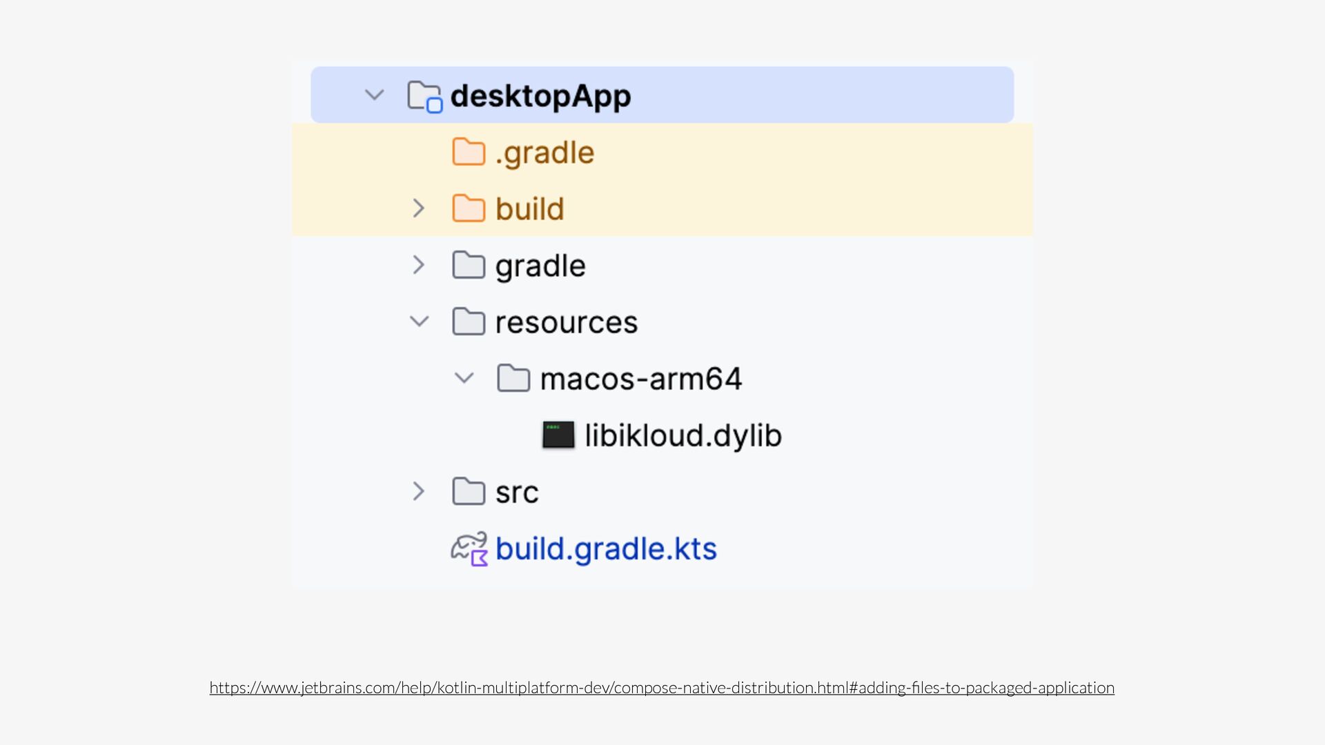Viewport: 1325px width, 745px height.
Task: Click the orange build folder icon
Action: click(x=469, y=208)
